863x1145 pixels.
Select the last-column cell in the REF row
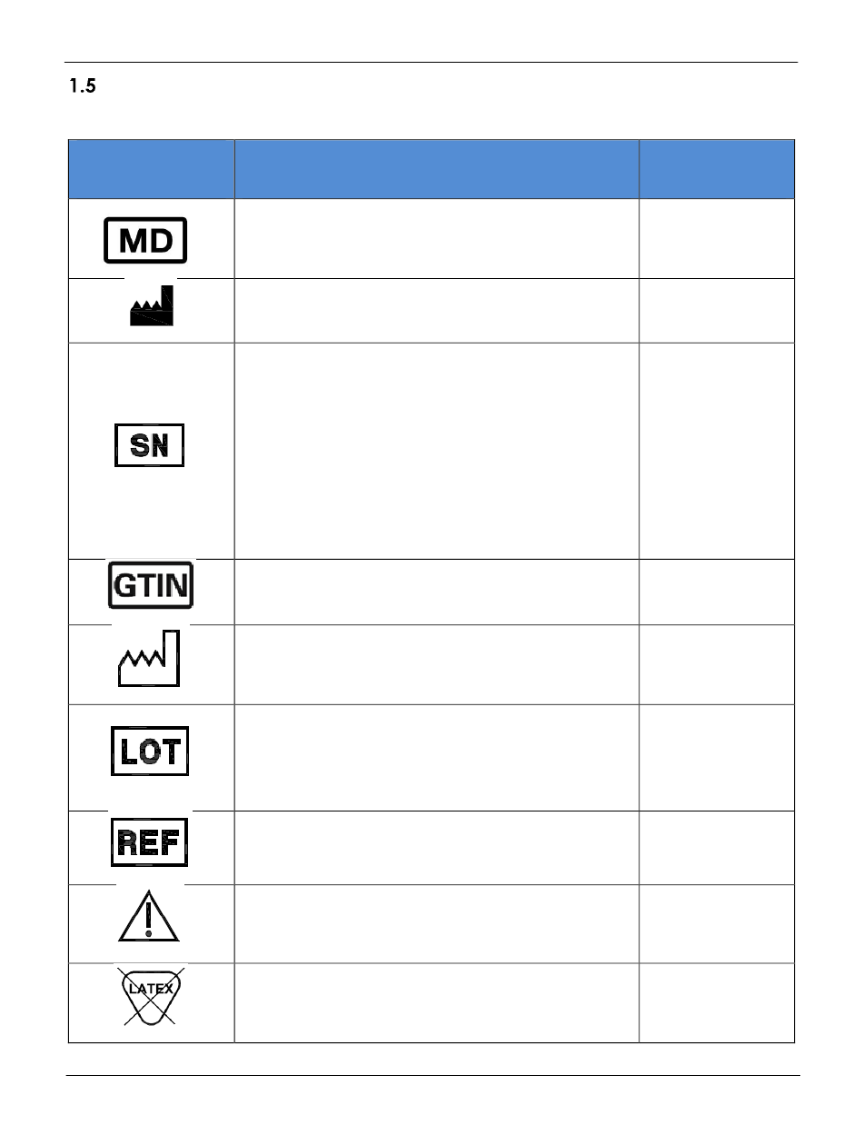coord(717,848)
